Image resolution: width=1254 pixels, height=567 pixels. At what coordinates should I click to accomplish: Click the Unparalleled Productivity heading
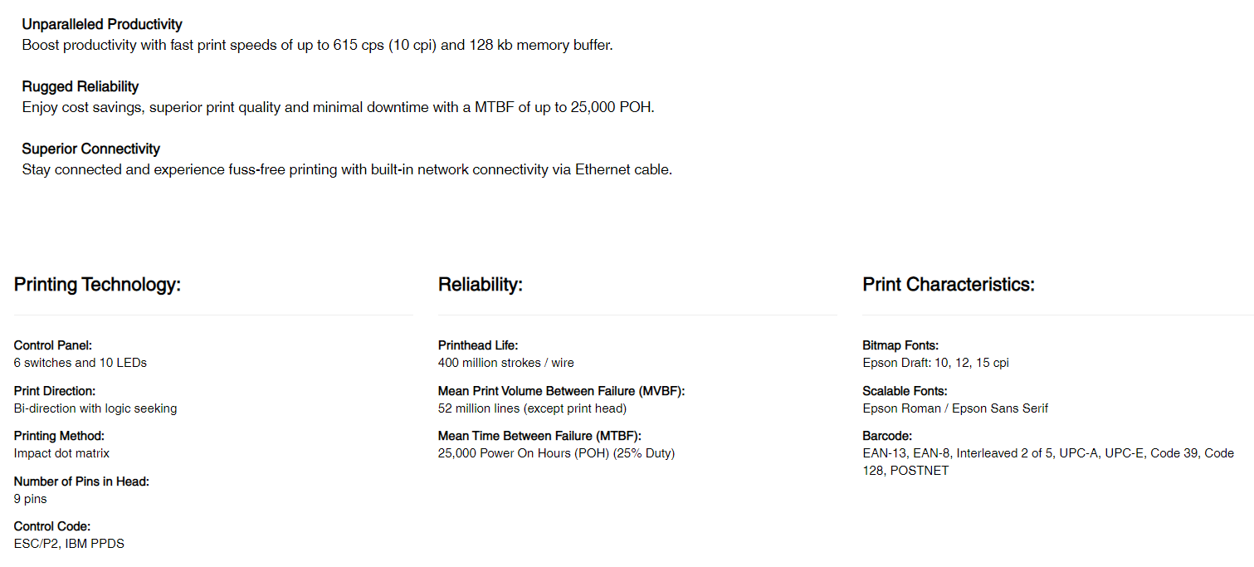(102, 25)
